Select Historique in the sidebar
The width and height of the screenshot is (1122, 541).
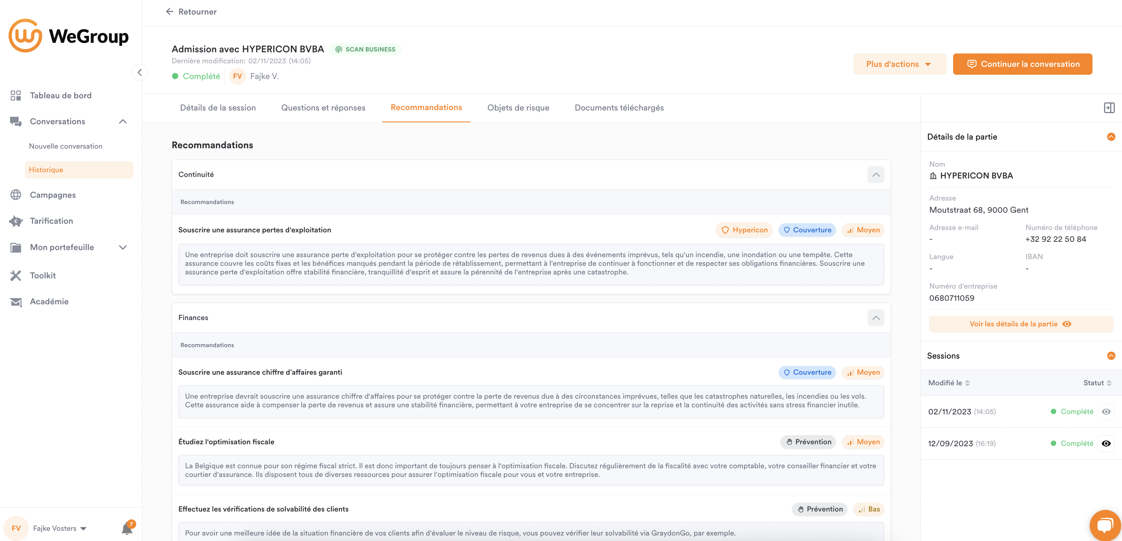pyautogui.click(x=79, y=169)
